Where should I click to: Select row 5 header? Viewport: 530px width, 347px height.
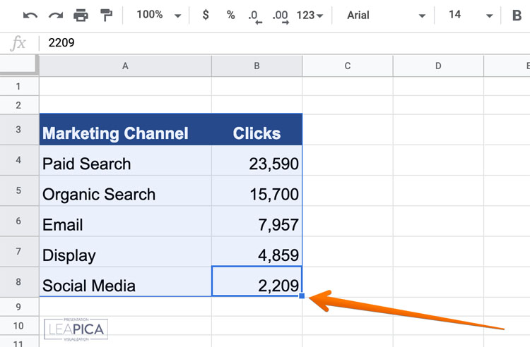(18, 191)
